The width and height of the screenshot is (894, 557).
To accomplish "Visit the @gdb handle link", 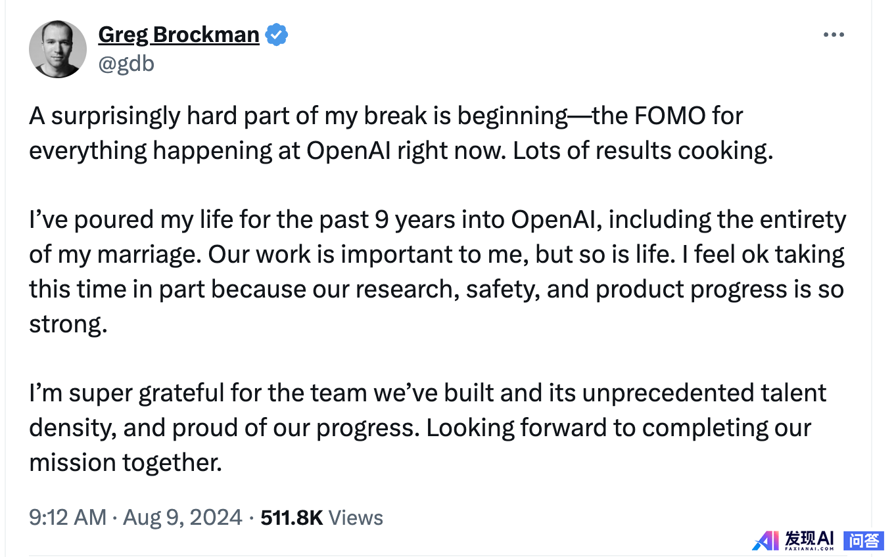I will coord(126,64).
